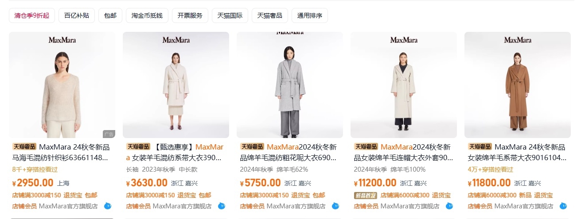Click the blue chat icon on the ¥5750 listing
The height and width of the screenshot is (219, 577).
click(335, 206)
